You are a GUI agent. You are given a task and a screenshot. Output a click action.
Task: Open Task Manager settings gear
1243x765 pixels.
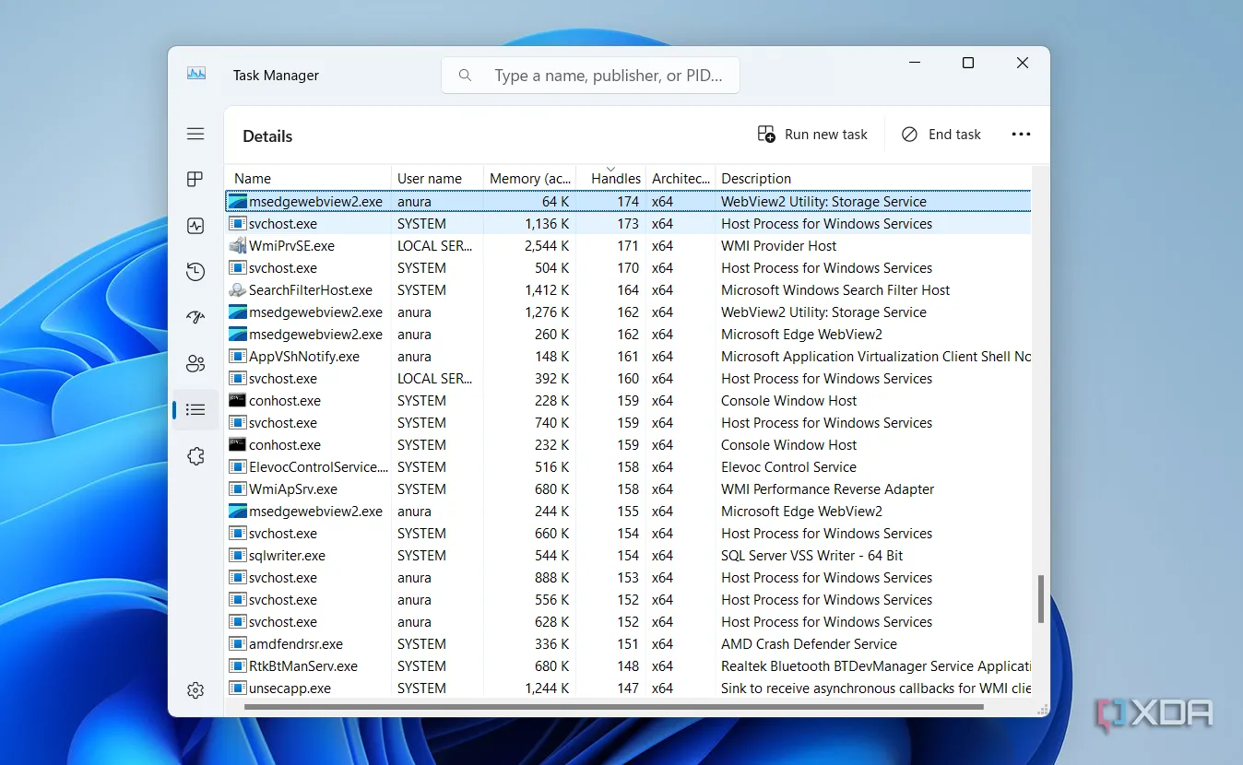coord(195,690)
